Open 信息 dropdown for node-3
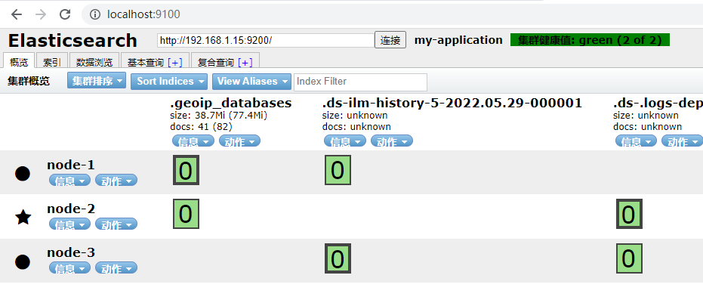703x303 pixels. click(70, 268)
